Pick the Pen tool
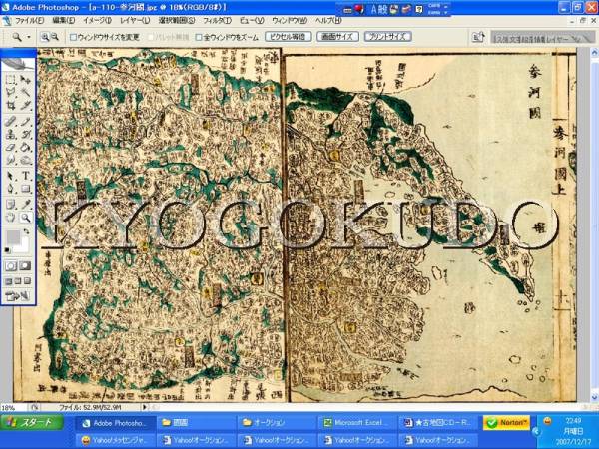 coord(11,189)
